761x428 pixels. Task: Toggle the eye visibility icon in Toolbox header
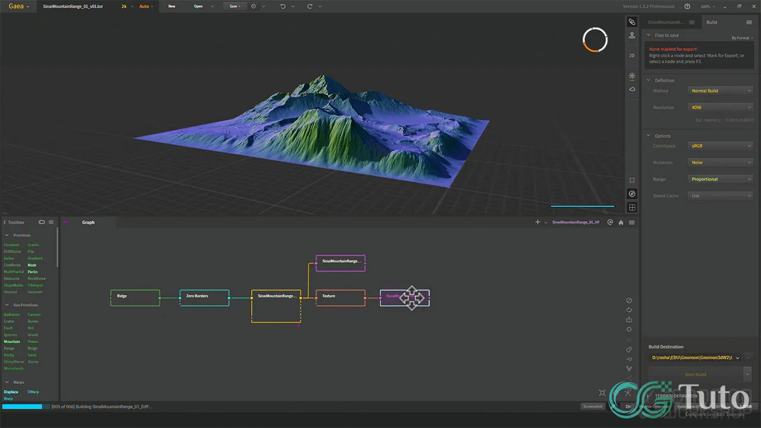coord(41,222)
